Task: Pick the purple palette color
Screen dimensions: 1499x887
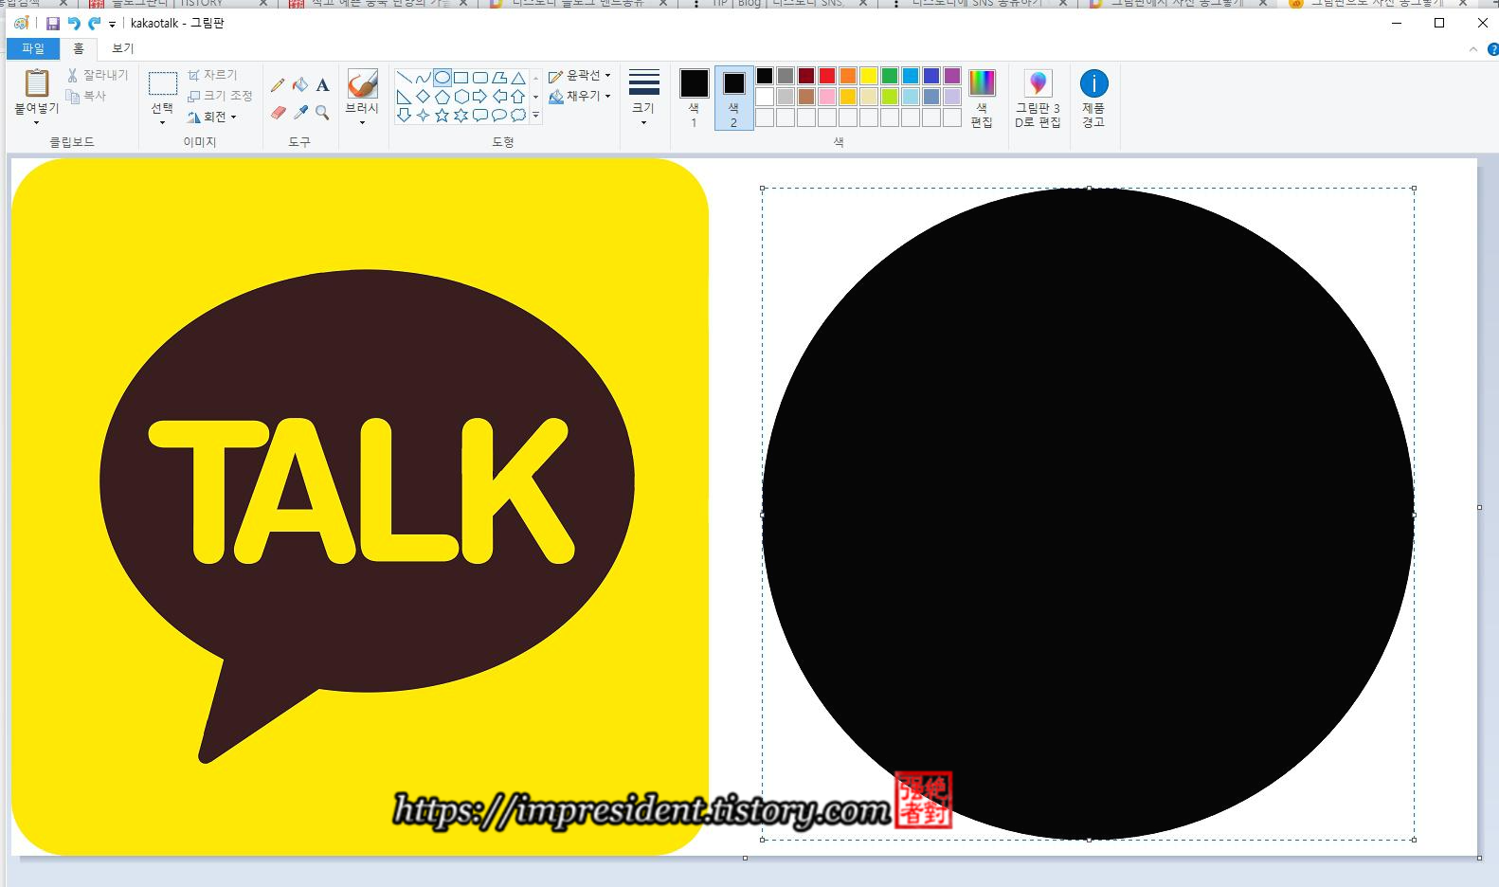Action: (x=952, y=76)
